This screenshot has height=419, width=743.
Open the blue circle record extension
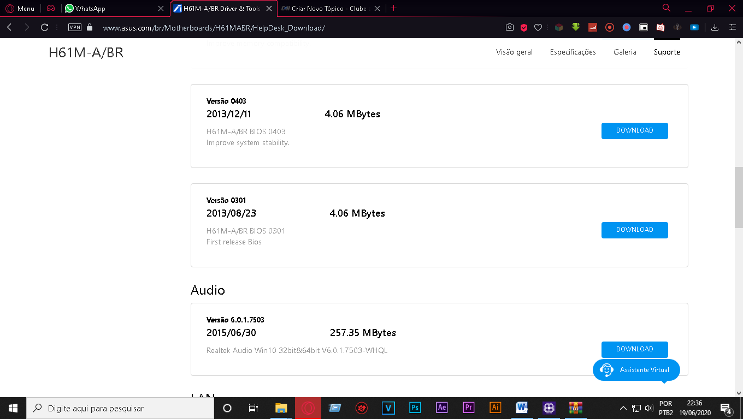(x=627, y=27)
